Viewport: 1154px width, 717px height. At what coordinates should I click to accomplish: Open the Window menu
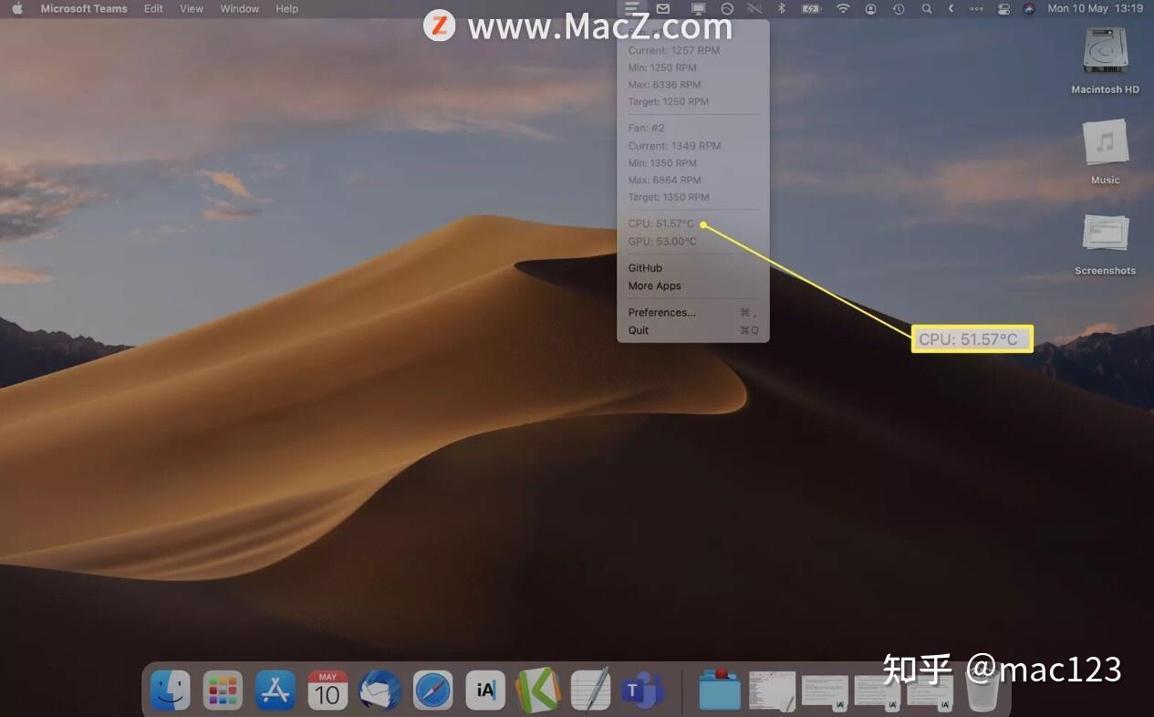[x=239, y=8]
